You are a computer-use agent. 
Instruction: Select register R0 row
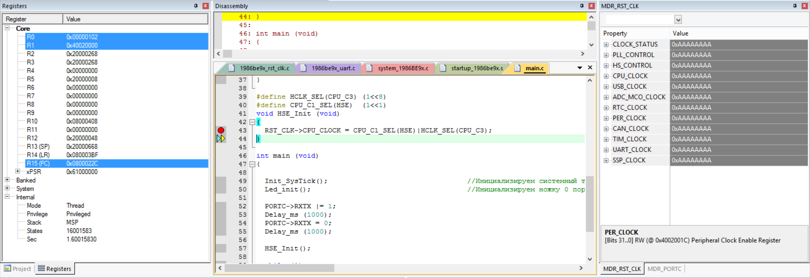pos(116,37)
